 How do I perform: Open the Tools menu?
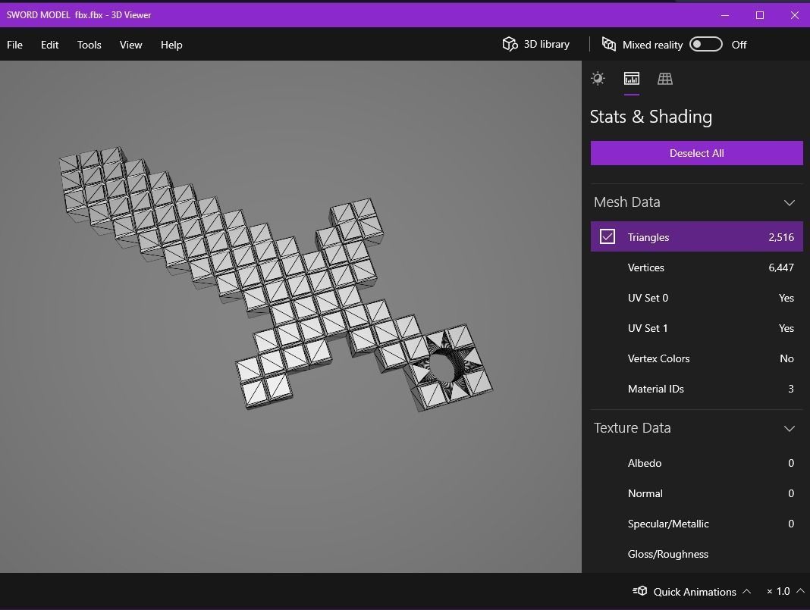[89, 45]
